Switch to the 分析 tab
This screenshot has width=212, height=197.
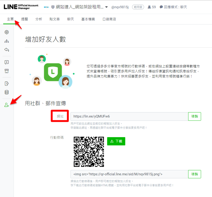coord(39,19)
